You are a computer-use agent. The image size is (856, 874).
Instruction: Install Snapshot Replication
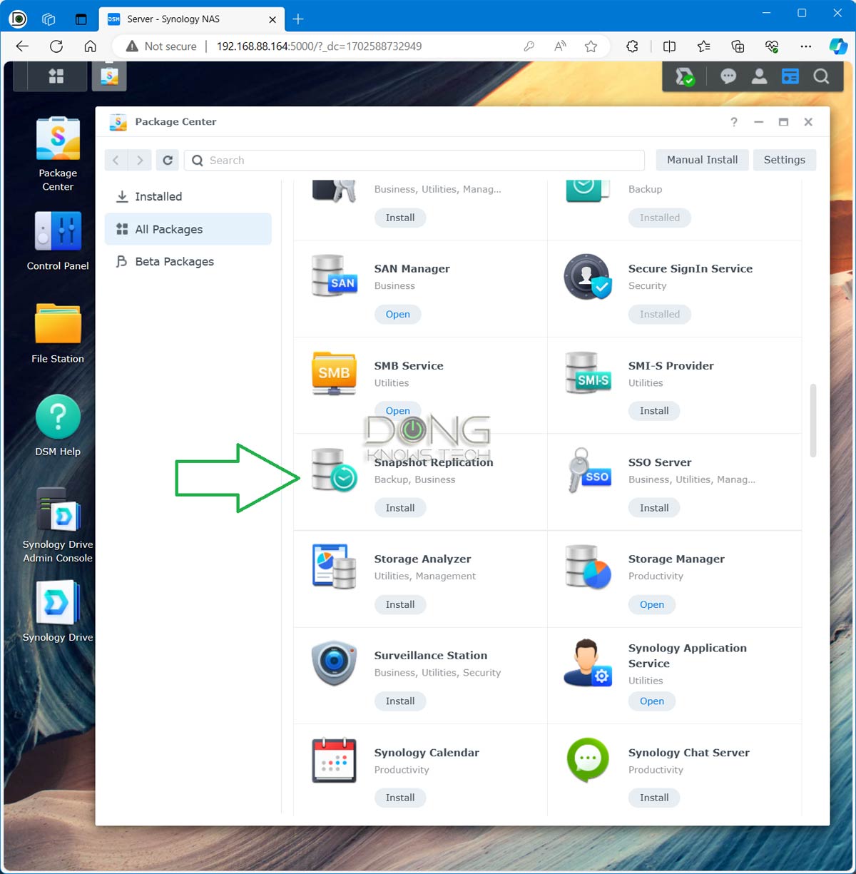tap(400, 508)
